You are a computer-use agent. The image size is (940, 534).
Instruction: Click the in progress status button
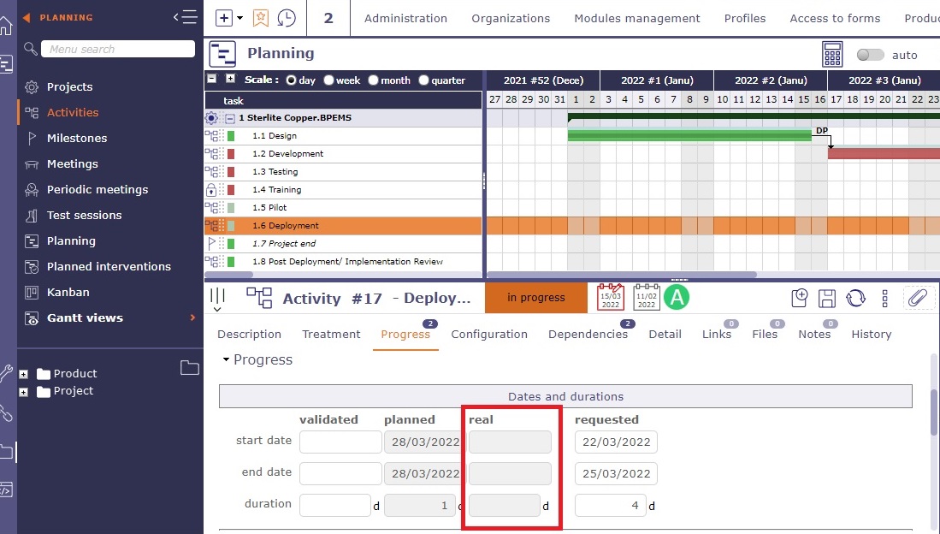coord(535,298)
